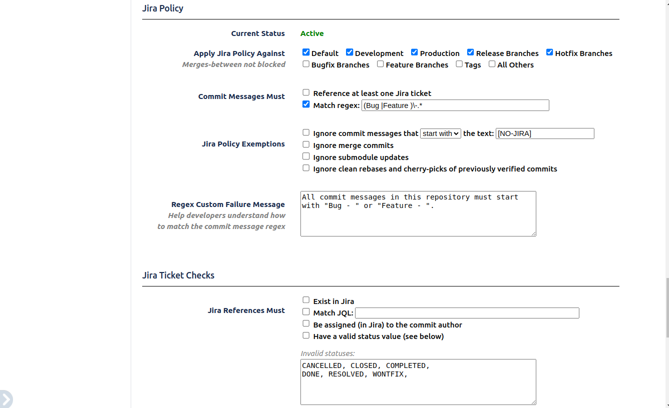The height and width of the screenshot is (408, 669).
Task: Click the Jira Policy Exemptions label
Action: pyautogui.click(x=243, y=144)
